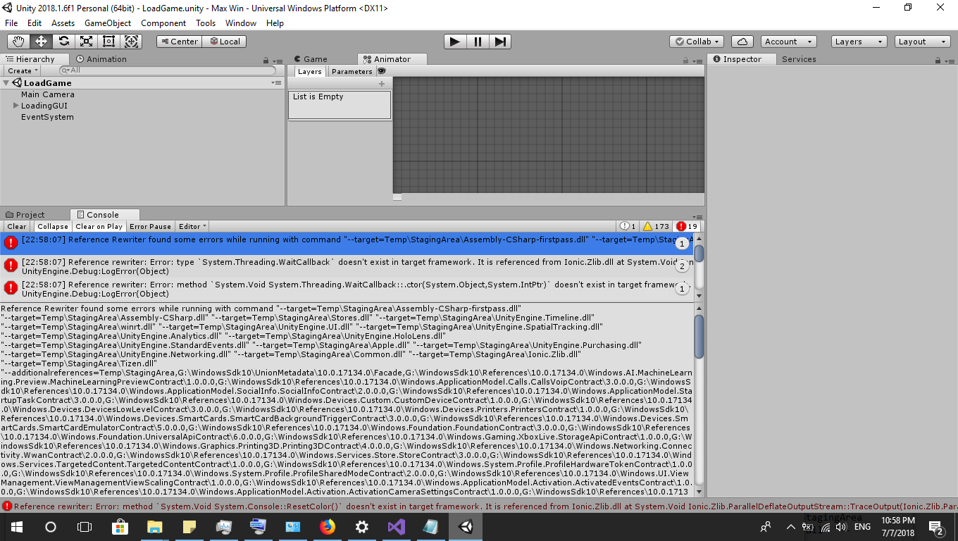Image resolution: width=958 pixels, height=541 pixels.
Task: Open Windows Start menu
Action: 17,526
